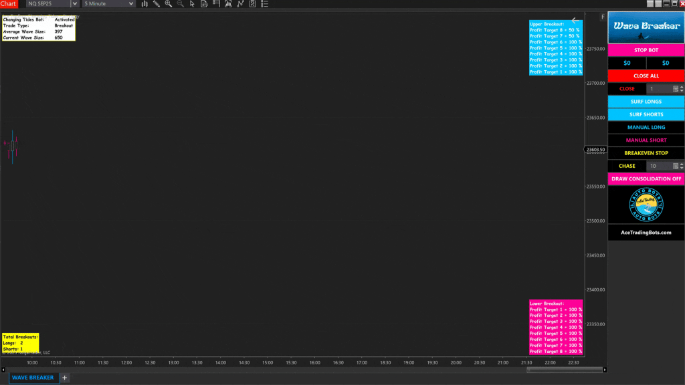Click the Wave Breaker banner logo
This screenshot has height=385, width=685.
tap(646, 27)
